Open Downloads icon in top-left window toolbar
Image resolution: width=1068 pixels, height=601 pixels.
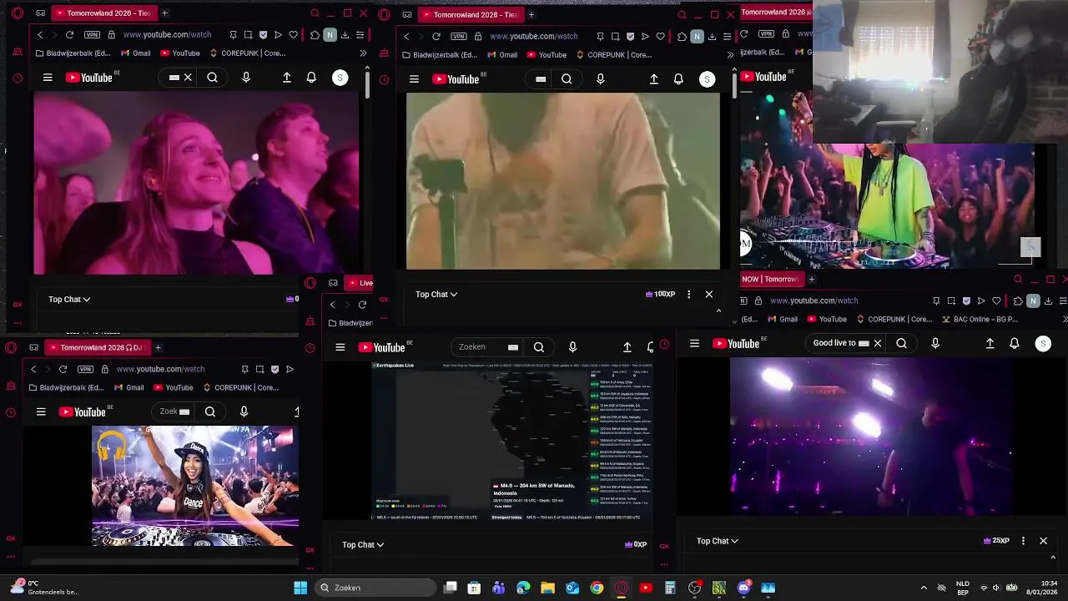345,35
